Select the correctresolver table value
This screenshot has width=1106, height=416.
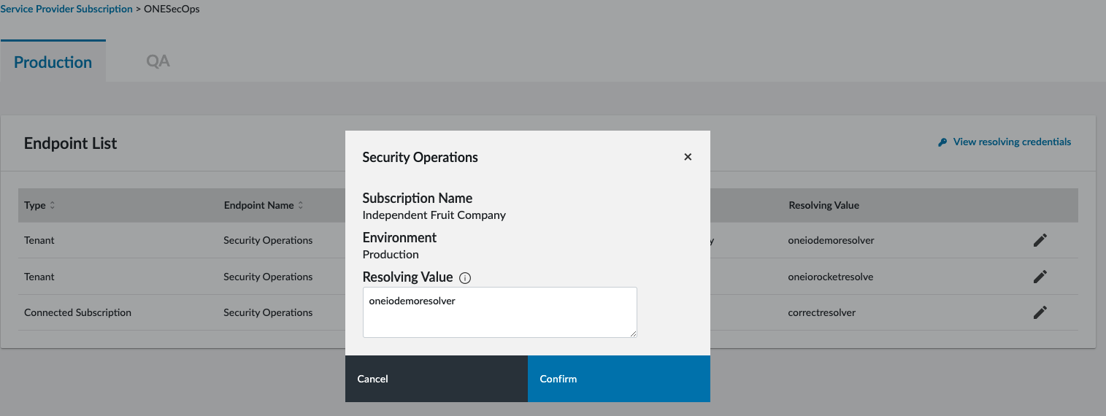tap(822, 312)
